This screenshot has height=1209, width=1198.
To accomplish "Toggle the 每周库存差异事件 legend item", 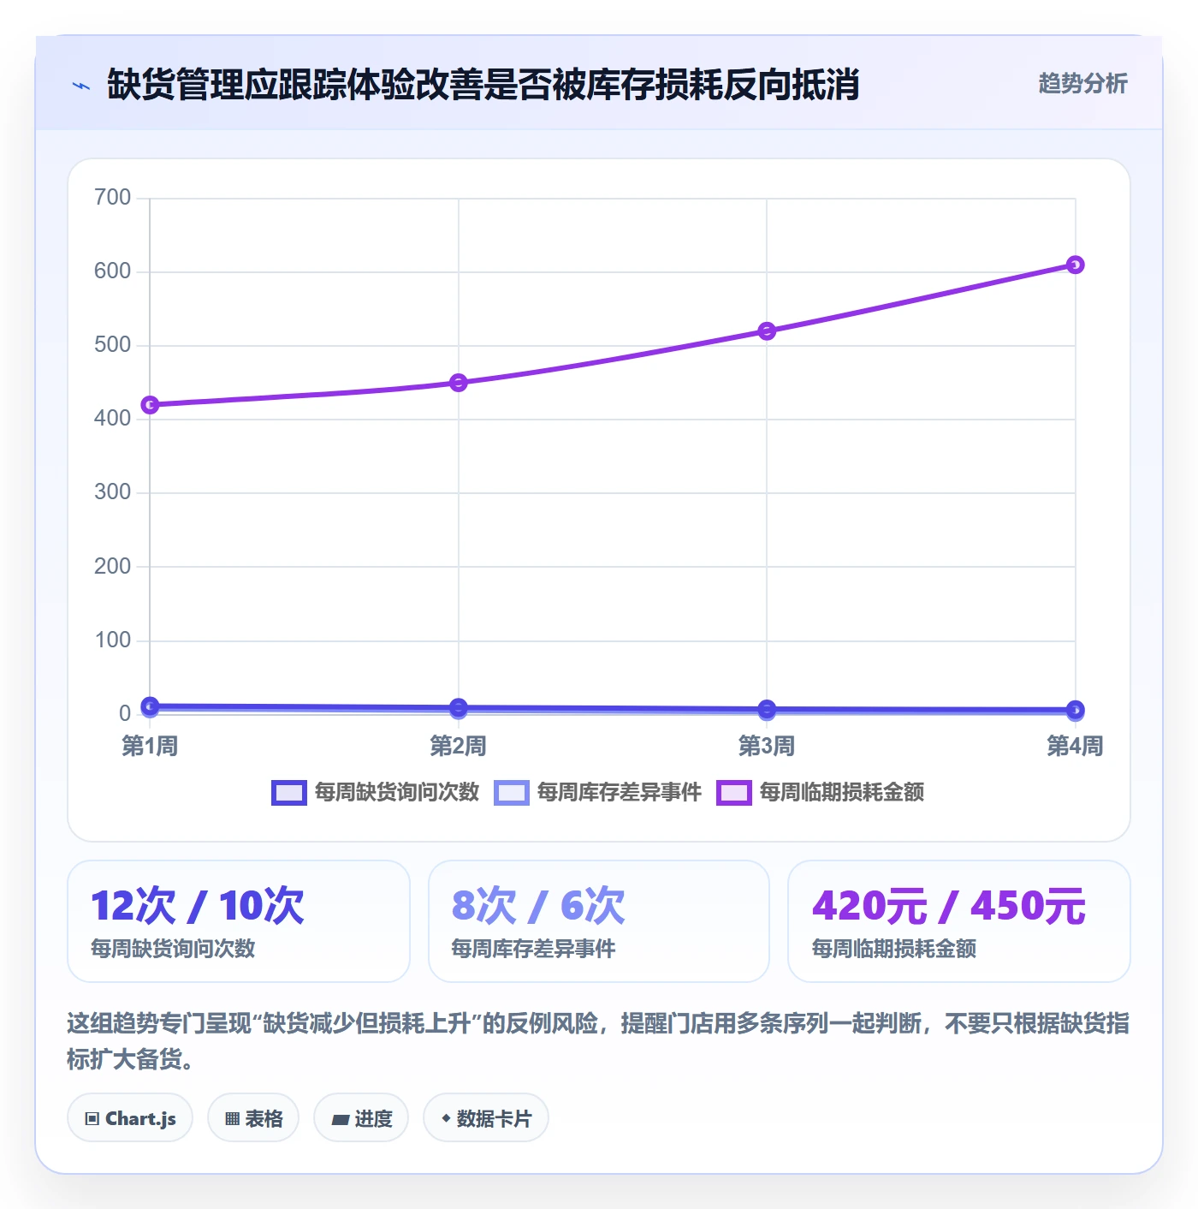I will [597, 792].
